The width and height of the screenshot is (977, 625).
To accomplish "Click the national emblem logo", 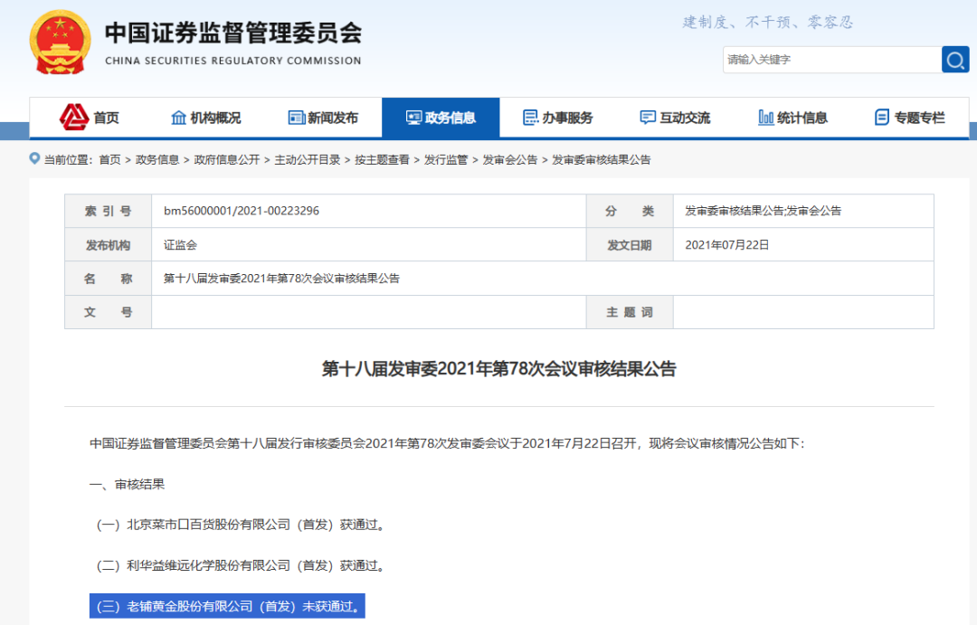I will 60,43.
